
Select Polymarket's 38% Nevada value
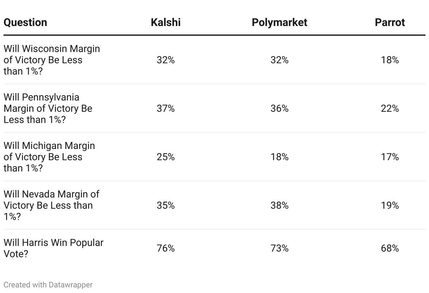280,206
